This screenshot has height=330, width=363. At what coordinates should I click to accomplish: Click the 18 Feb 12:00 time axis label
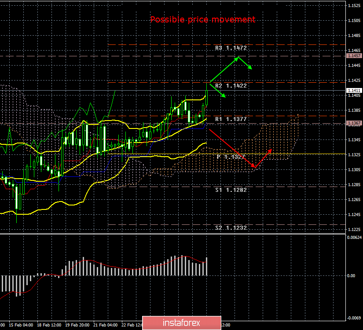click(49, 325)
